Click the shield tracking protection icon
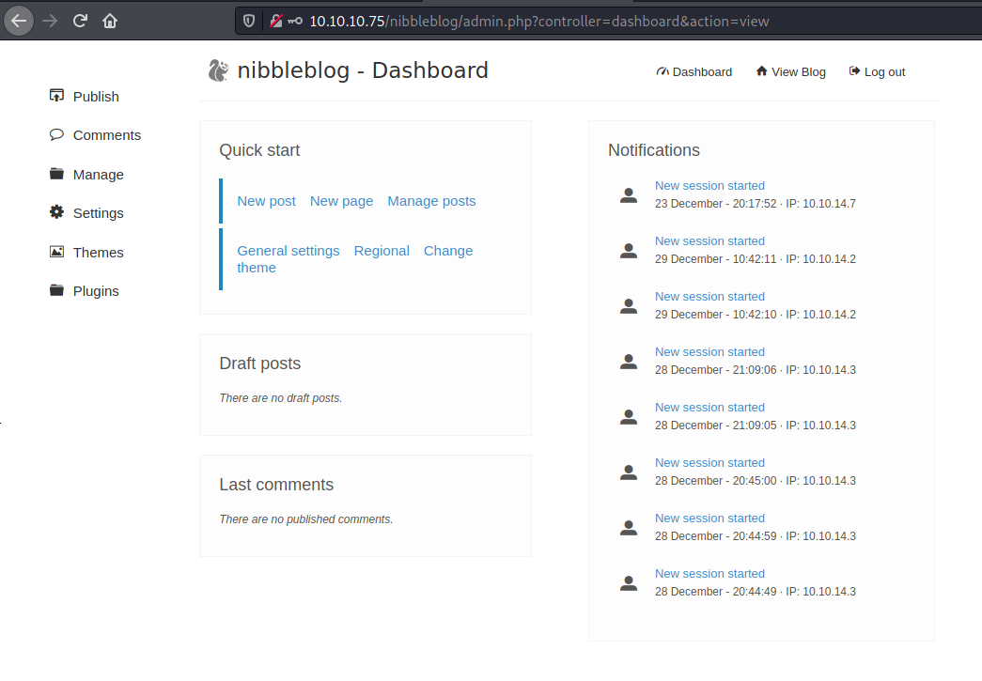Screen dimensions: 982x681 coord(249,21)
